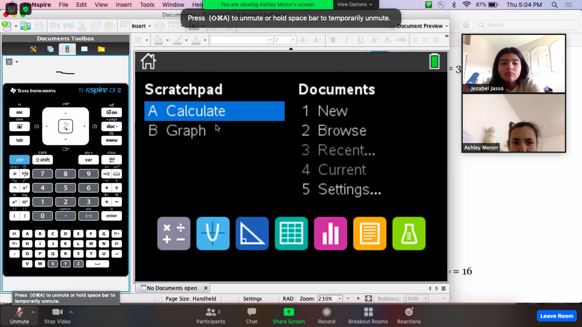Click the enter key on the keypad

click(111, 216)
